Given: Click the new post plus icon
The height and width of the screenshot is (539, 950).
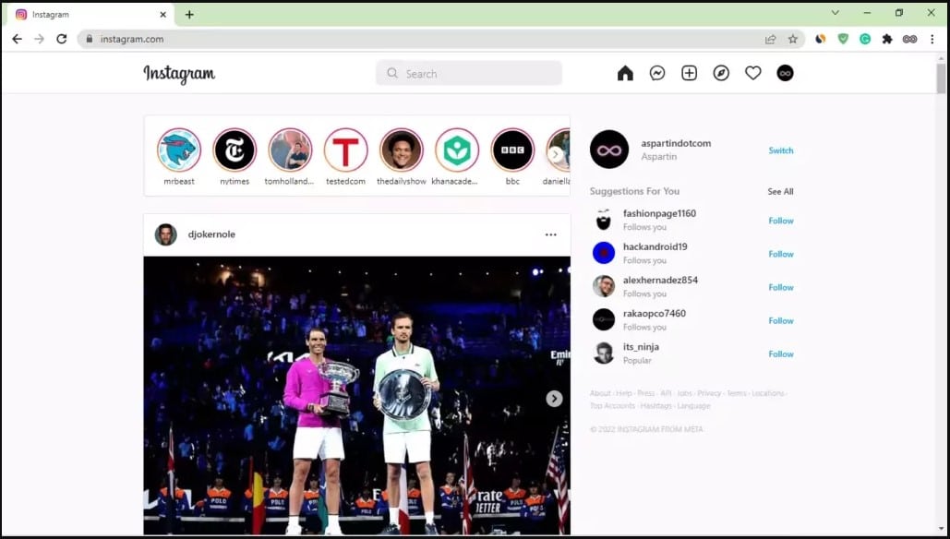Looking at the screenshot, I should click(689, 74).
